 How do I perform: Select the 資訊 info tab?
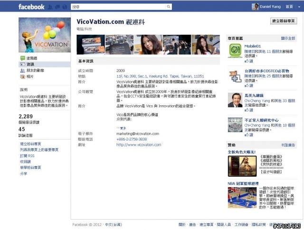[x=30, y=64]
